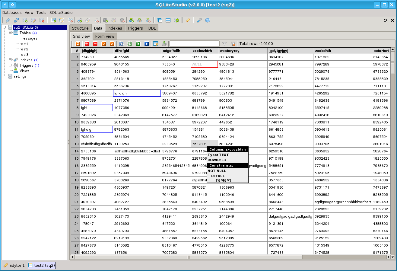Select the settings database in the tree
This screenshot has height=271, width=397.
pos(20,76)
